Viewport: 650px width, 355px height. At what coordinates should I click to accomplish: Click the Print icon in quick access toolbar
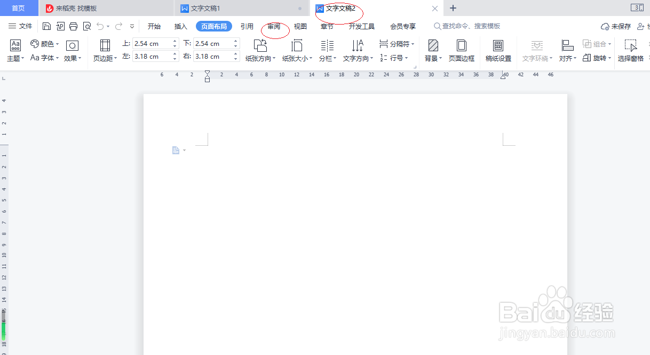click(73, 26)
